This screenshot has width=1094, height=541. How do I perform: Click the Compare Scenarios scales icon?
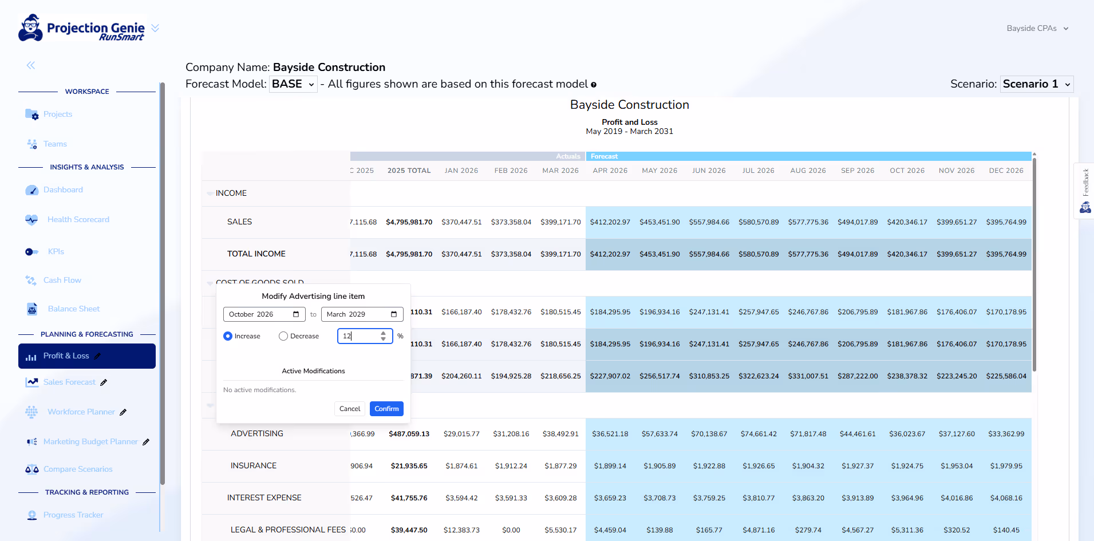32,469
